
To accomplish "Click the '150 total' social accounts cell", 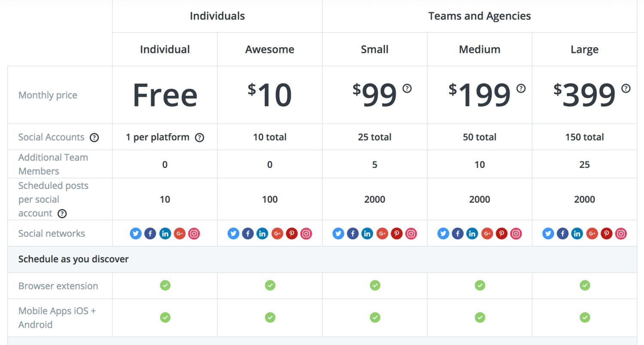I will [585, 137].
